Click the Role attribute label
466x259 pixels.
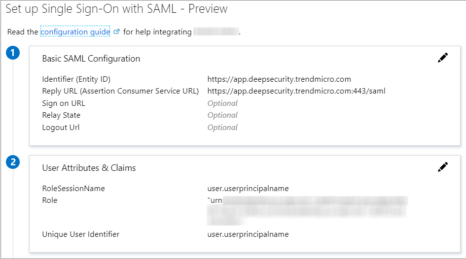point(50,200)
